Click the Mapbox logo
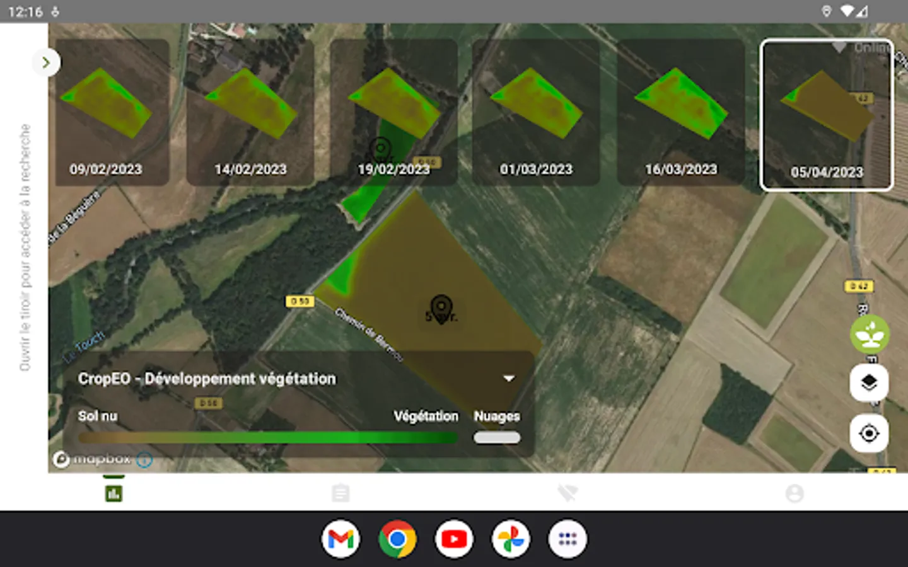The width and height of the screenshot is (908, 567). point(92,459)
